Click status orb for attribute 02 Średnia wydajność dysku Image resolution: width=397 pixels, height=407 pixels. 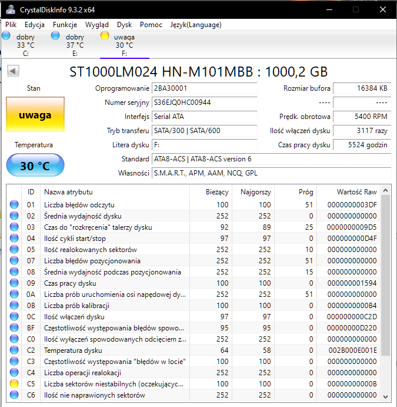click(14, 216)
